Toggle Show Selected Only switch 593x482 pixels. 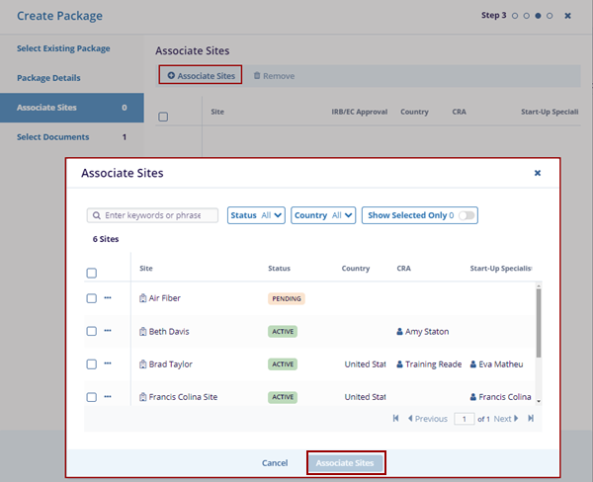pos(466,215)
